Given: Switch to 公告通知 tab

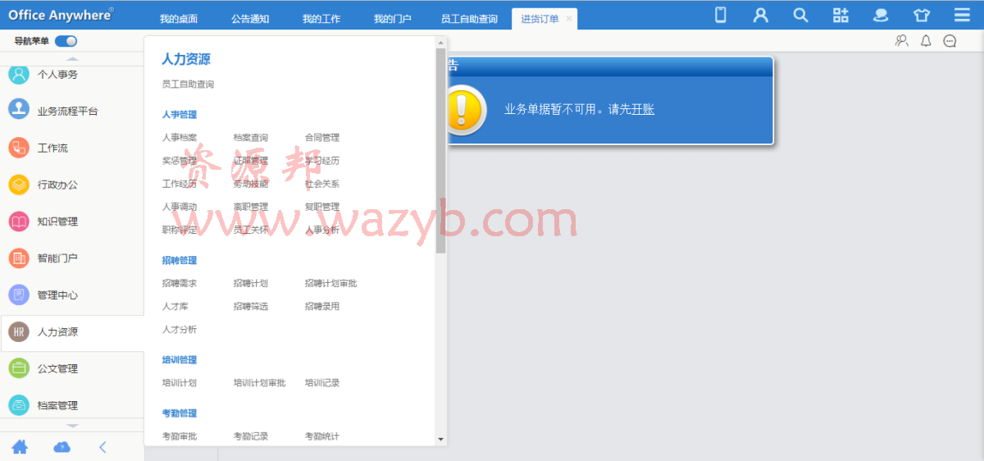Looking at the screenshot, I should [250, 19].
